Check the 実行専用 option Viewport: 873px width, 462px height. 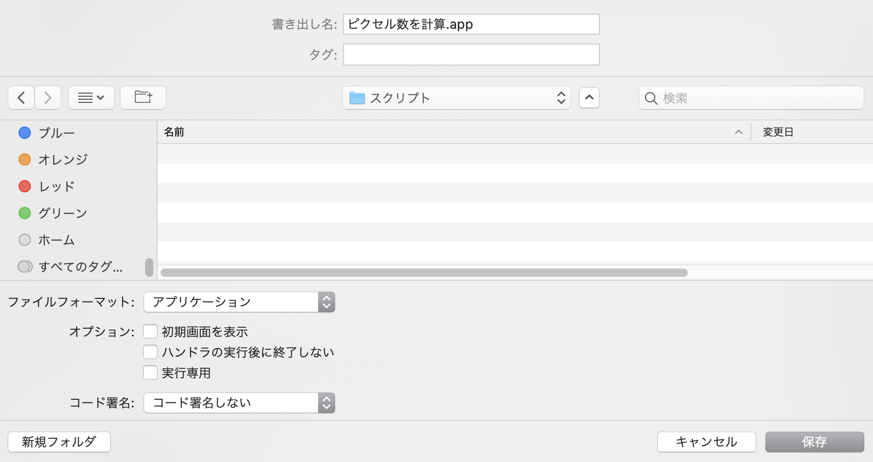click(150, 373)
